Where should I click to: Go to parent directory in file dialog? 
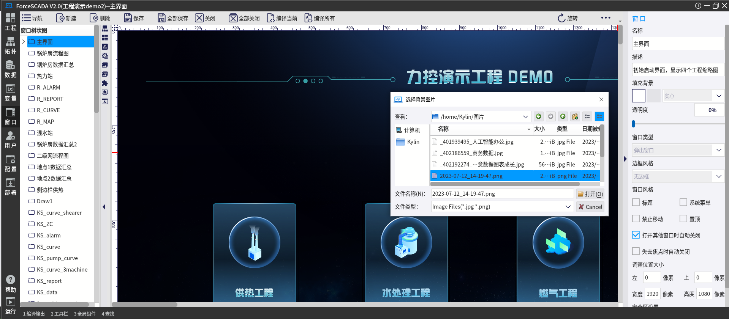[x=563, y=116]
